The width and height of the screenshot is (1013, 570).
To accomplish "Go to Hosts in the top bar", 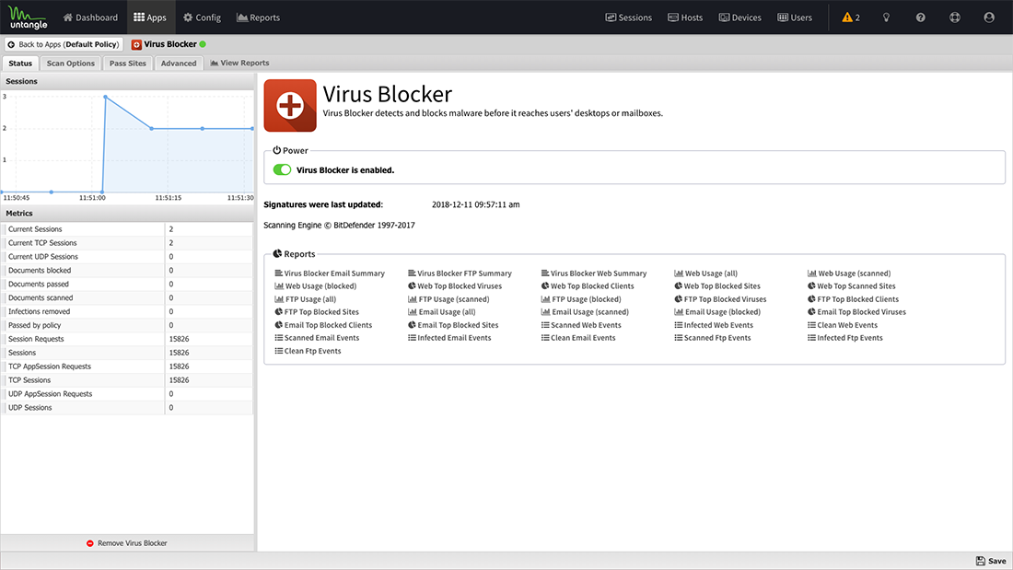I will (x=685, y=17).
